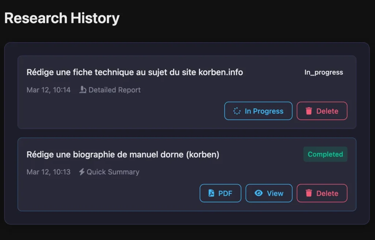Delete the manuel dorne biography research
Viewport: 375px width, 240px height.
coord(322,193)
